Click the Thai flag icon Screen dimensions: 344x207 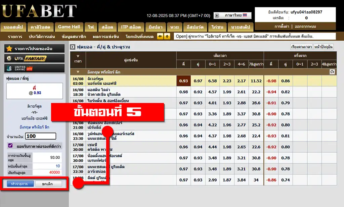[x=245, y=15]
